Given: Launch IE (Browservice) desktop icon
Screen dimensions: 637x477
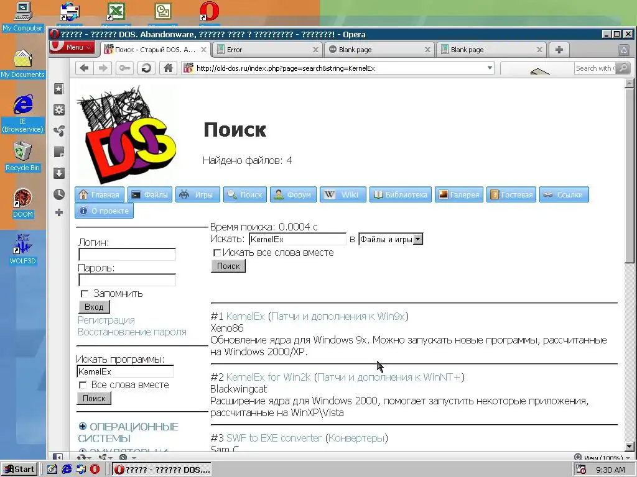Looking at the screenshot, I should [x=23, y=114].
